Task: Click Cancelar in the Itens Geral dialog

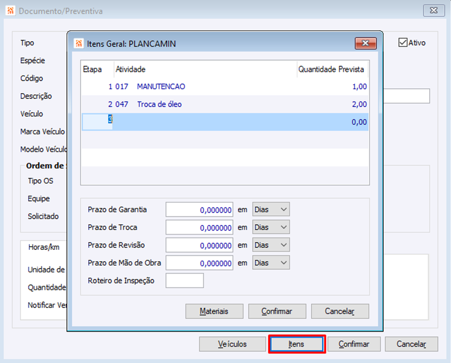Action: coord(340,311)
